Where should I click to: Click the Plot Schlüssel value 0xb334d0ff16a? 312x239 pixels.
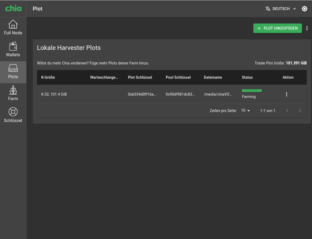point(142,94)
